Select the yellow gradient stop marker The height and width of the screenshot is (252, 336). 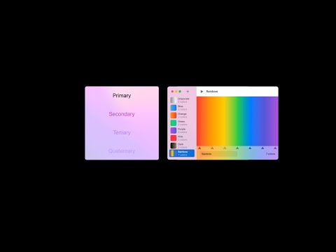tap(225, 148)
